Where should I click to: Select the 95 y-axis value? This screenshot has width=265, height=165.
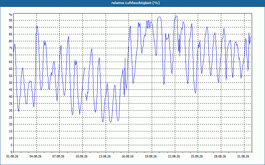click(11, 20)
